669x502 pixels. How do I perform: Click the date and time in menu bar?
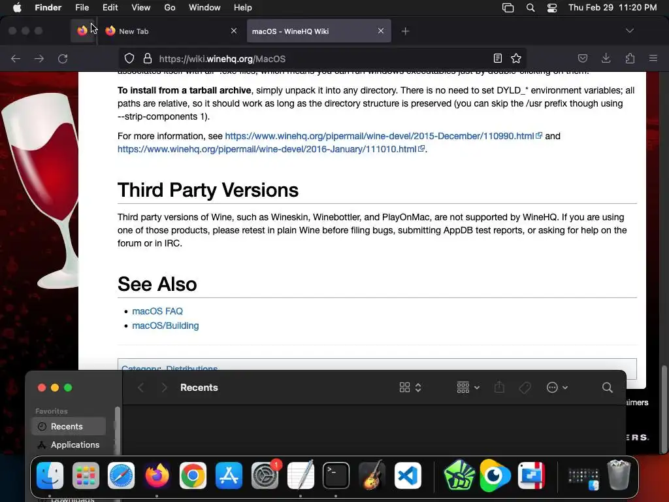pyautogui.click(x=612, y=7)
